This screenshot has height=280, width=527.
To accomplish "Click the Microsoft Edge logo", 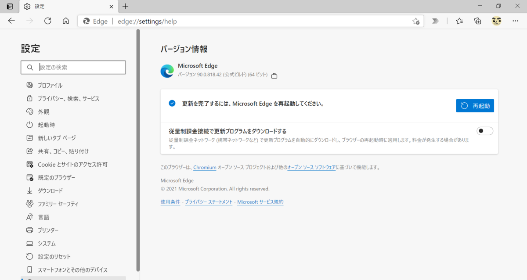I will [x=167, y=71].
